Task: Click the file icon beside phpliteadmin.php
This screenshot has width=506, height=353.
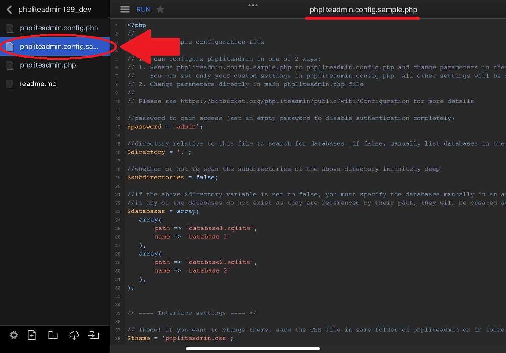Action: 10,66
